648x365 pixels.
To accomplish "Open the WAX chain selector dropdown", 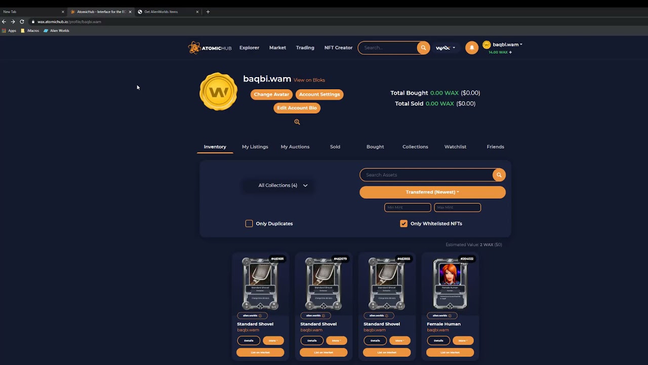I will pyautogui.click(x=445, y=48).
